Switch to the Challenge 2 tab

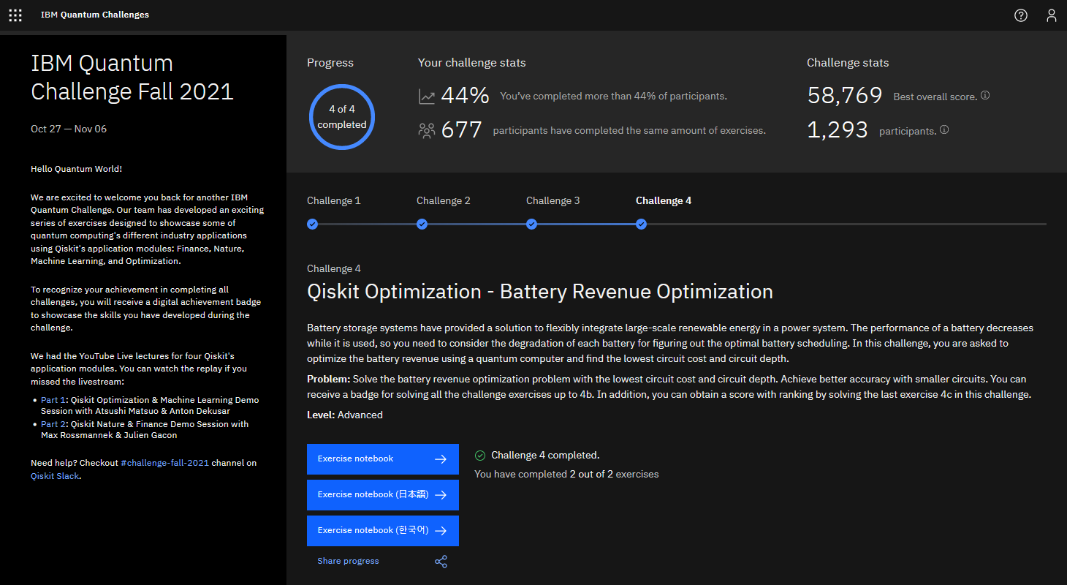click(443, 200)
